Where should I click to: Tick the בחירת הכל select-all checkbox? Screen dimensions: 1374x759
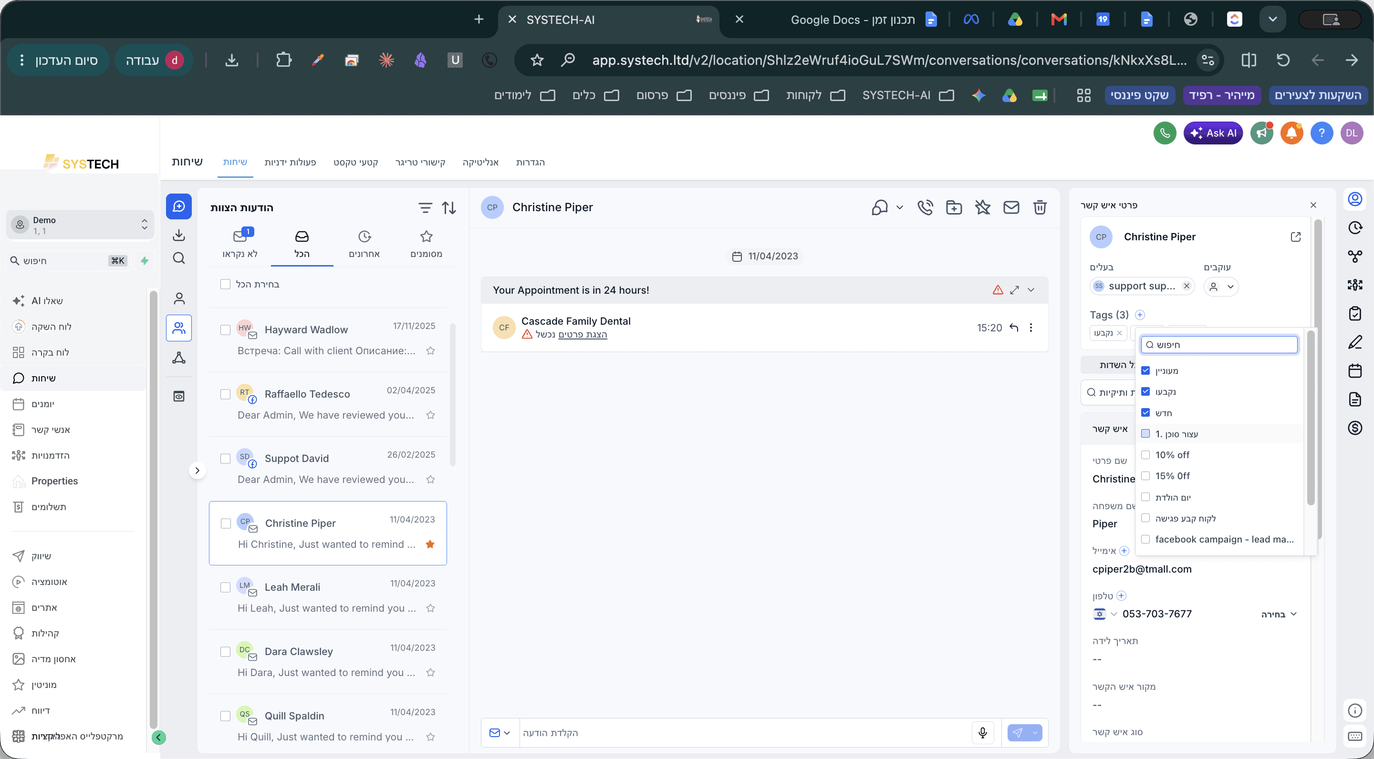click(225, 284)
